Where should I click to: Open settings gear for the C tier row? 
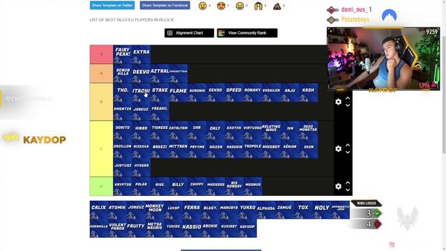click(338, 149)
